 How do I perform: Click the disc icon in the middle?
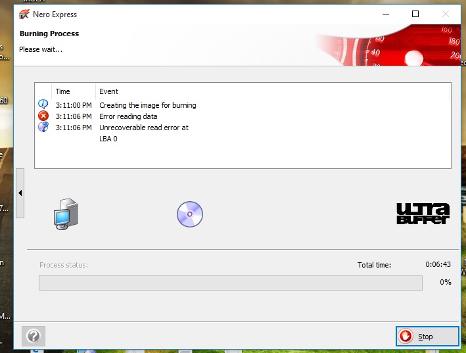189,214
